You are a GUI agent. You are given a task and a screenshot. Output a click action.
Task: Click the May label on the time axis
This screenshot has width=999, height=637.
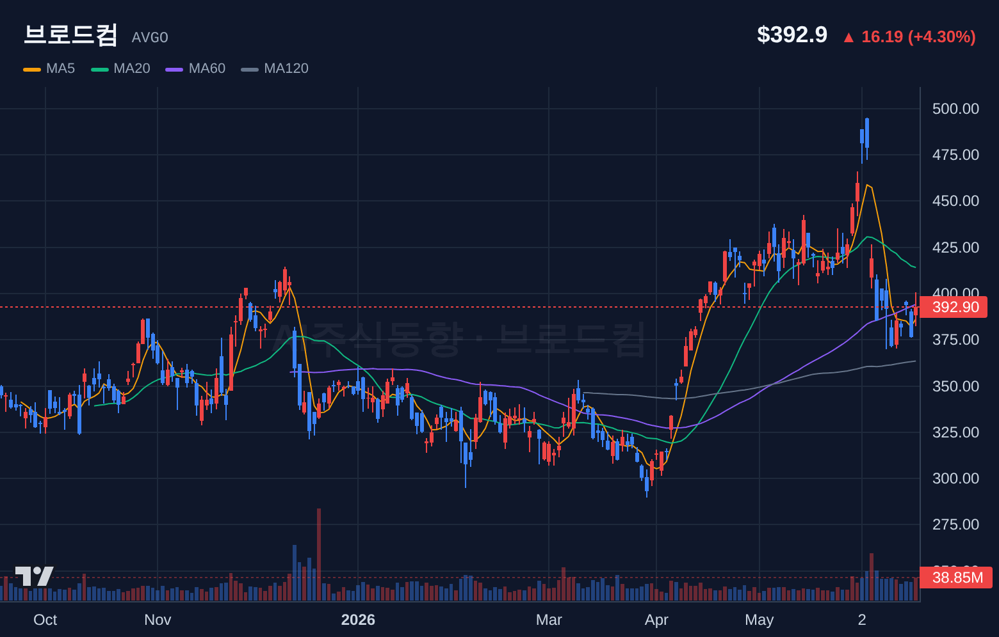(x=759, y=620)
